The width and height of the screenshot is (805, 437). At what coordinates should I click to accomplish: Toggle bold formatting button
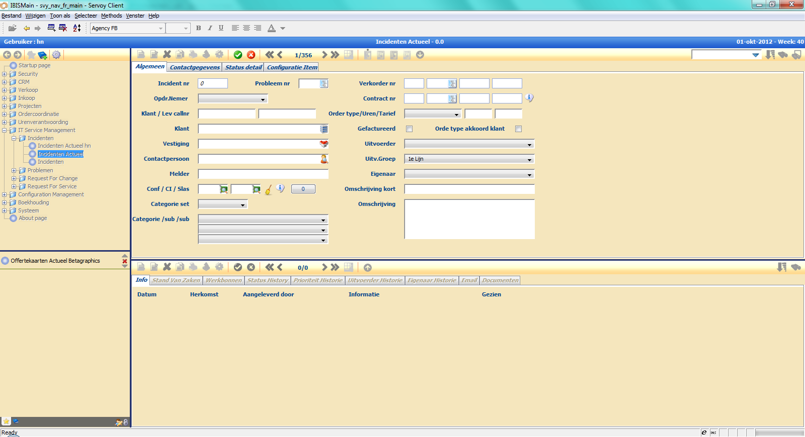point(198,28)
